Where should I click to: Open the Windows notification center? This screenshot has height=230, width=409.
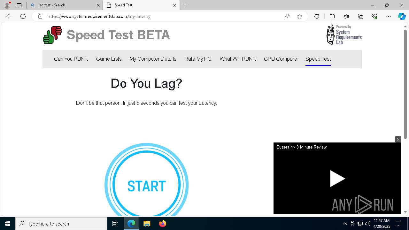click(398, 224)
